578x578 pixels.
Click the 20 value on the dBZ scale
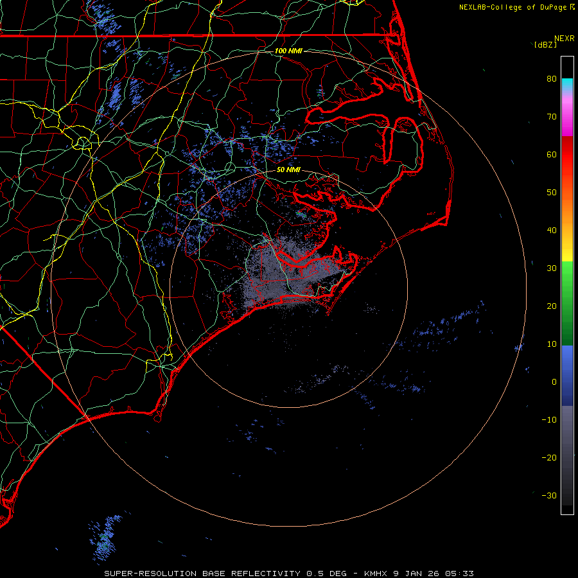click(x=552, y=306)
